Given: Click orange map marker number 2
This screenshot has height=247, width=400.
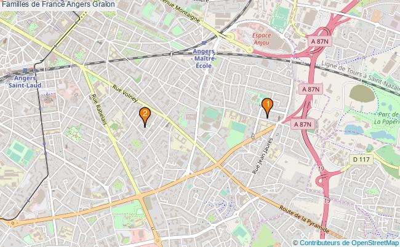Looking at the screenshot, I should [145, 117].
